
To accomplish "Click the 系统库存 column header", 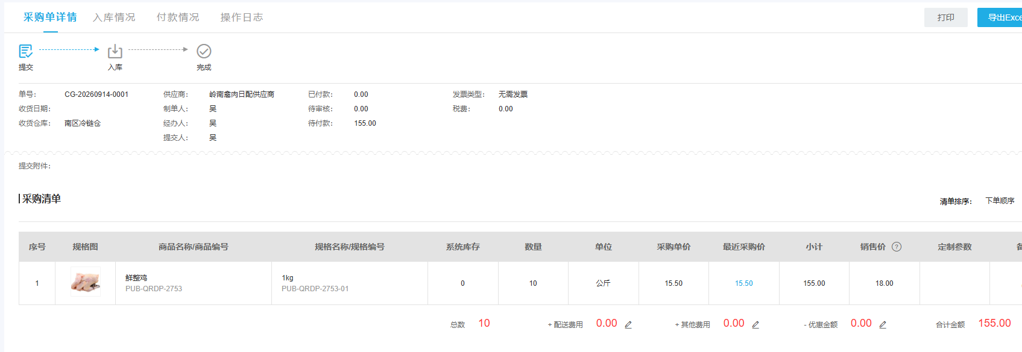I will coord(462,247).
